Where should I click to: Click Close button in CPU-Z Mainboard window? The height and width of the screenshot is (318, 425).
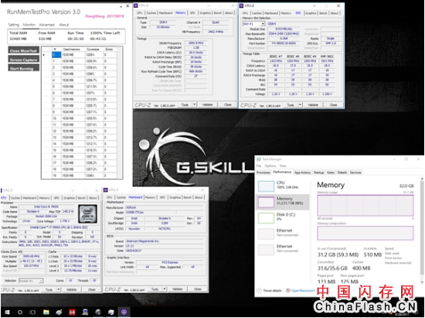[198, 289]
